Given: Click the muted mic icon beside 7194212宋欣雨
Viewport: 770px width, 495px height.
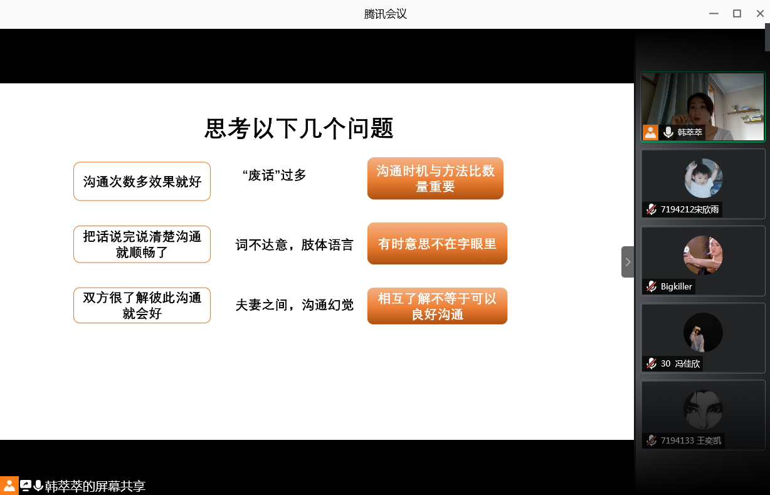Looking at the screenshot, I should click(651, 209).
